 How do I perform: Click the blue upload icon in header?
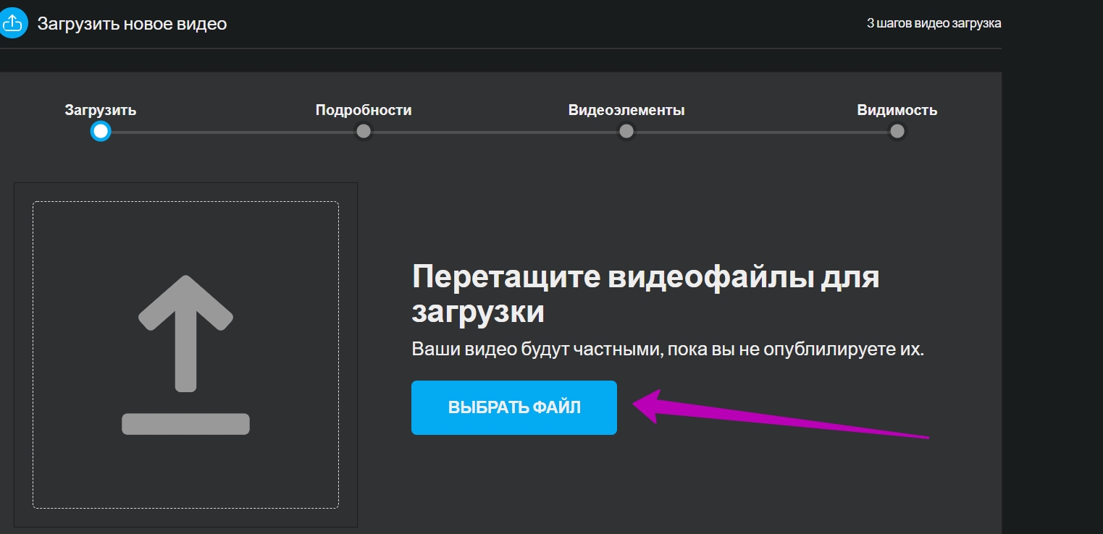click(x=12, y=23)
